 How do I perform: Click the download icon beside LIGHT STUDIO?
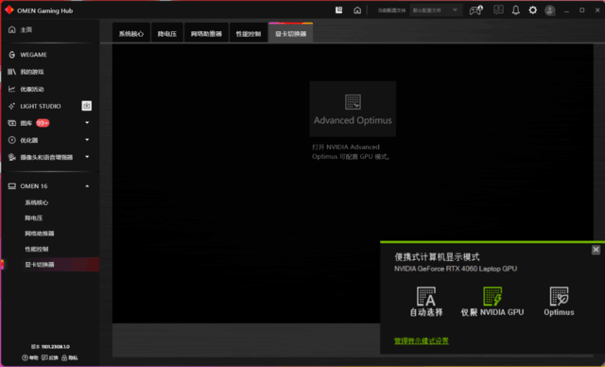click(x=87, y=106)
